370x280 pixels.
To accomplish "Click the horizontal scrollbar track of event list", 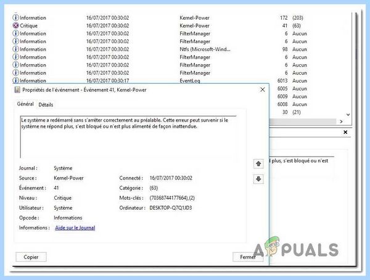I will pyautogui.click(x=303, y=121).
